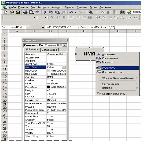The image size is (144, 141).
Task: Select the BackColor color swatch
Action: pyautogui.click(x=48, y=71)
